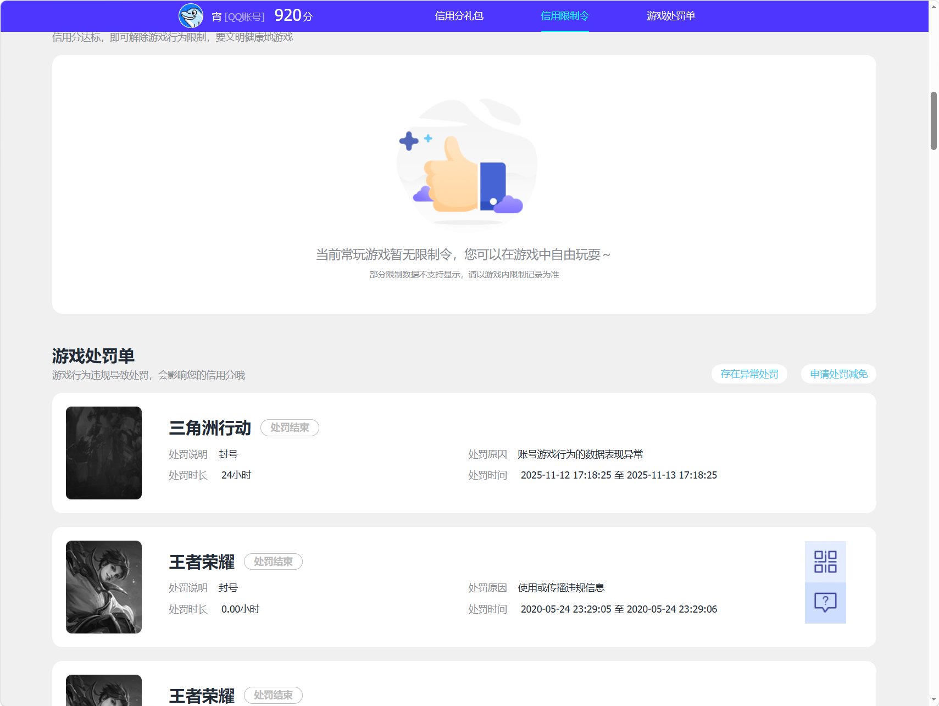Click the 24小时 duration value
Viewport: 939px width, 706px height.
236,475
